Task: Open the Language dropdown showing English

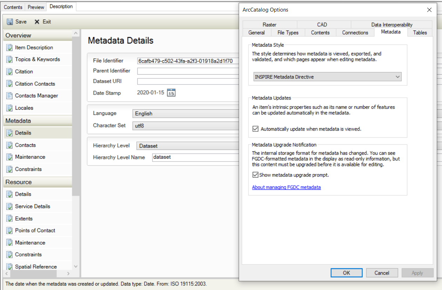Action: point(186,113)
